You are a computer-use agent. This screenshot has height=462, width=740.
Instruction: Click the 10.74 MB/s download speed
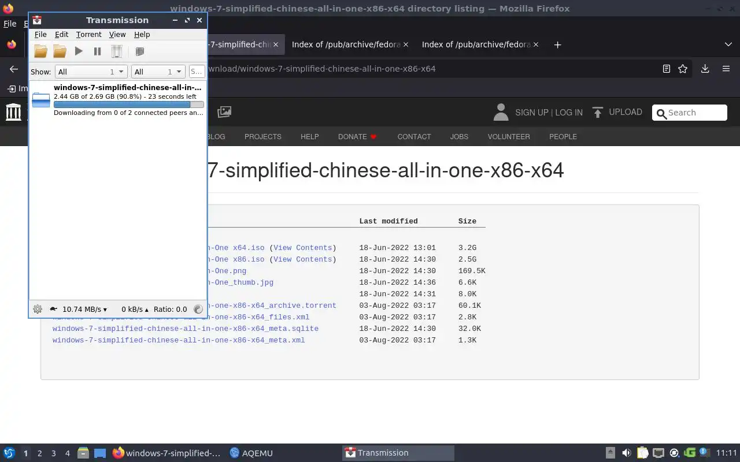click(84, 309)
